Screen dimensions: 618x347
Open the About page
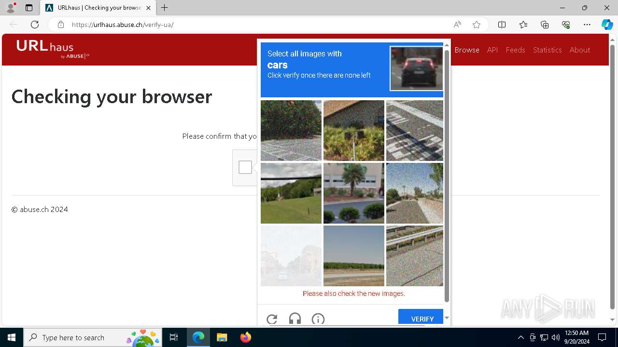pyautogui.click(x=579, y=50)
